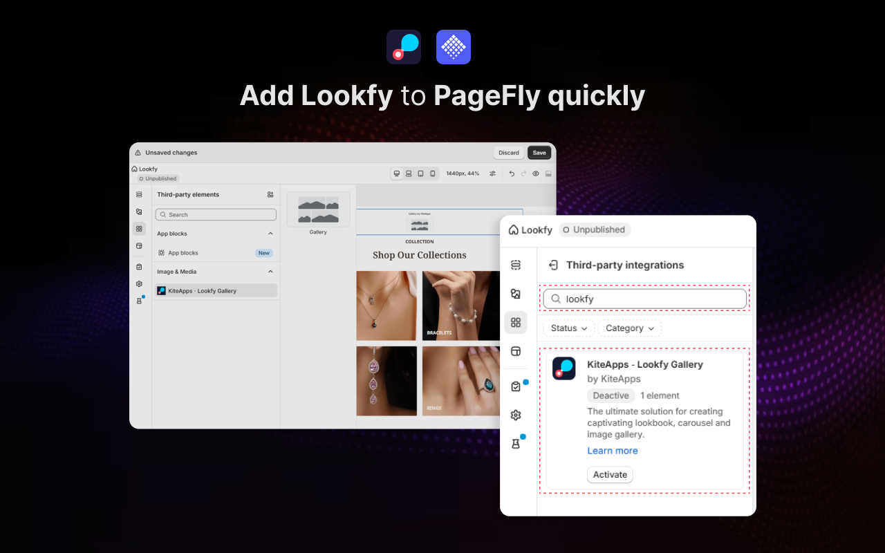Open page settings sliders icon in toolbar

pos(492,174)
